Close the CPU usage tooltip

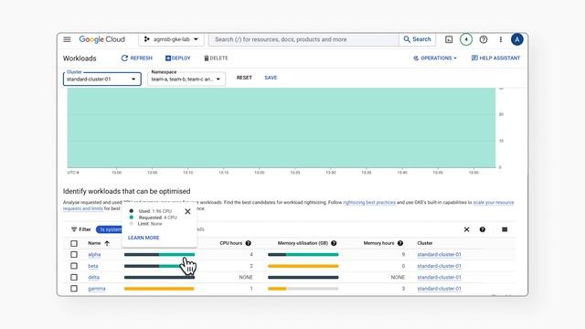click(x=187, y=211)
